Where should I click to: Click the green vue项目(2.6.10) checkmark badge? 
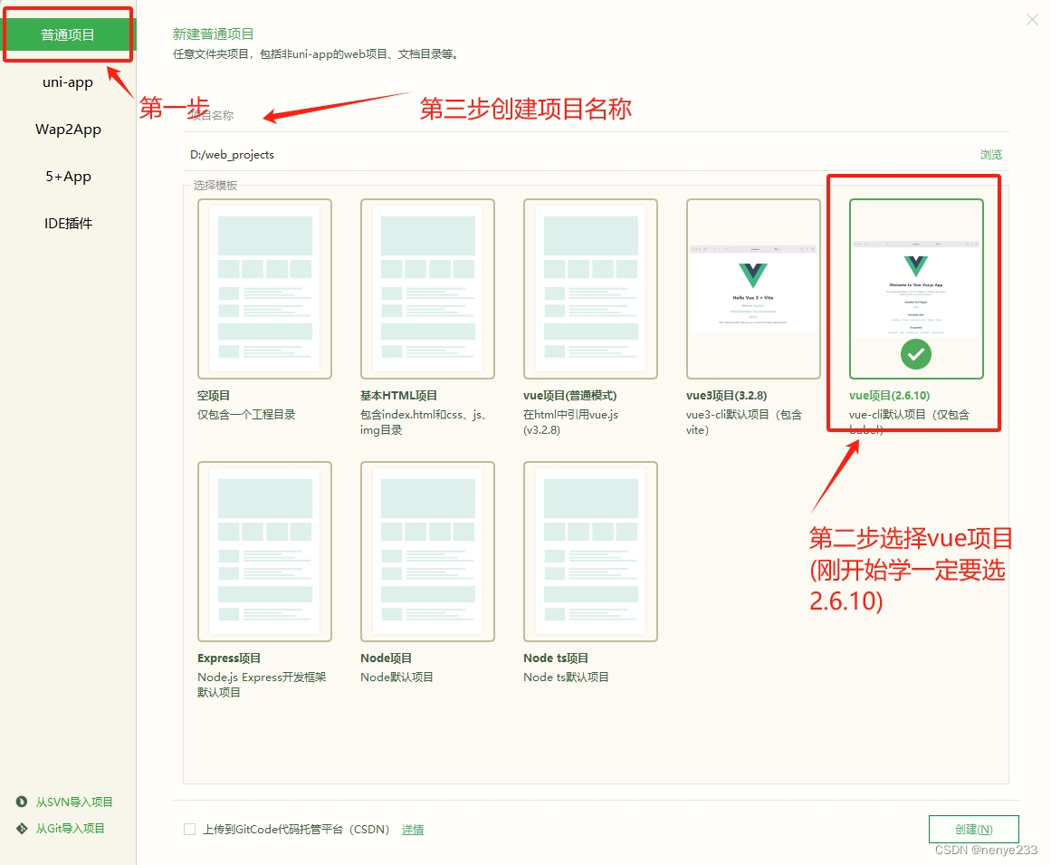click(915, 355)
